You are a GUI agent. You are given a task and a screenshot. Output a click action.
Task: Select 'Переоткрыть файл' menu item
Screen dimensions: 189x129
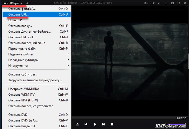click(36, 48)
